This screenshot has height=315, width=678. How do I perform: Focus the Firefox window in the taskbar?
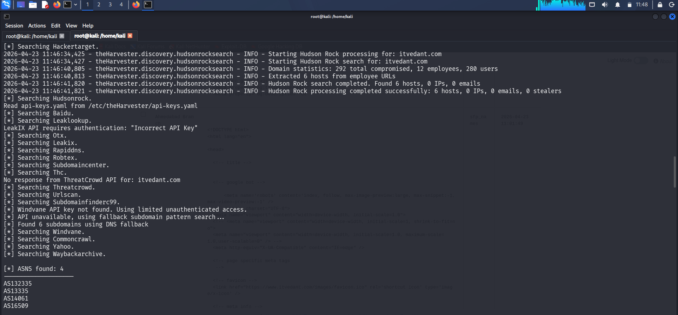click(136, 5)
